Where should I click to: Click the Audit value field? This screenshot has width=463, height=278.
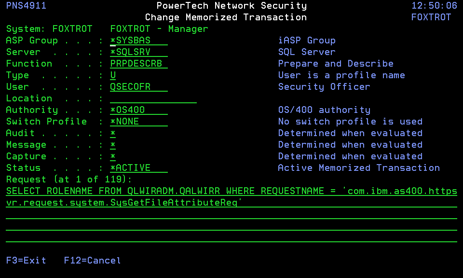[x=113, y=133]
